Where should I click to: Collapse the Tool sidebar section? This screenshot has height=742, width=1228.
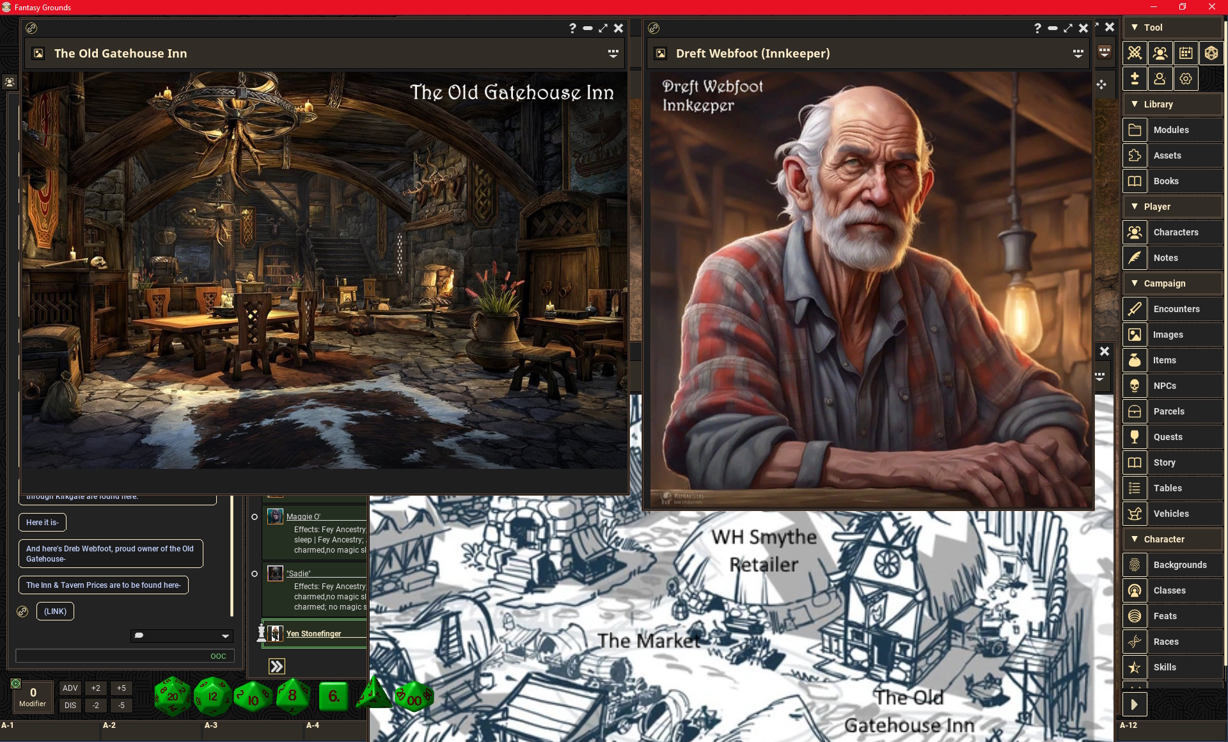pos(1172,28)
